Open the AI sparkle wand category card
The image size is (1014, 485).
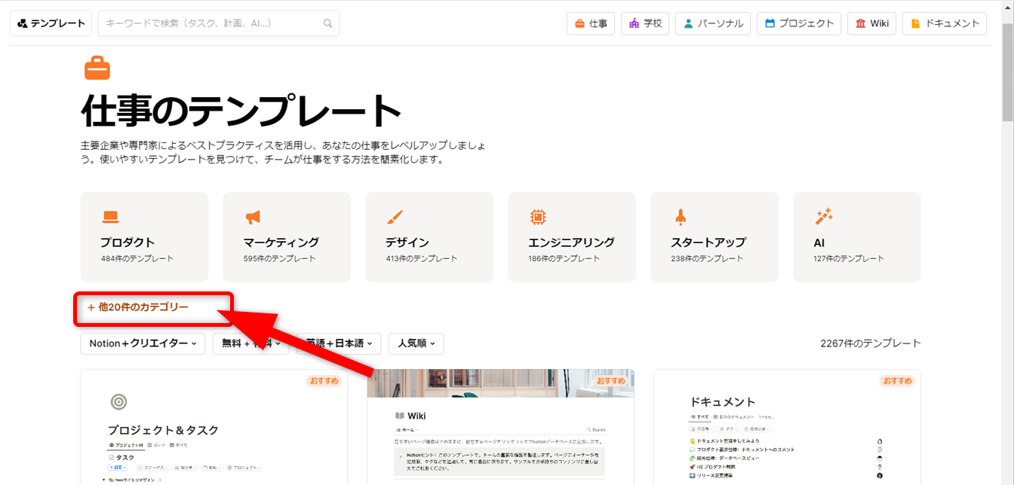[x=856, y=236]
